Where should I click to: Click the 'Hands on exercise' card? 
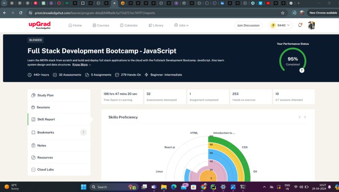251,97
